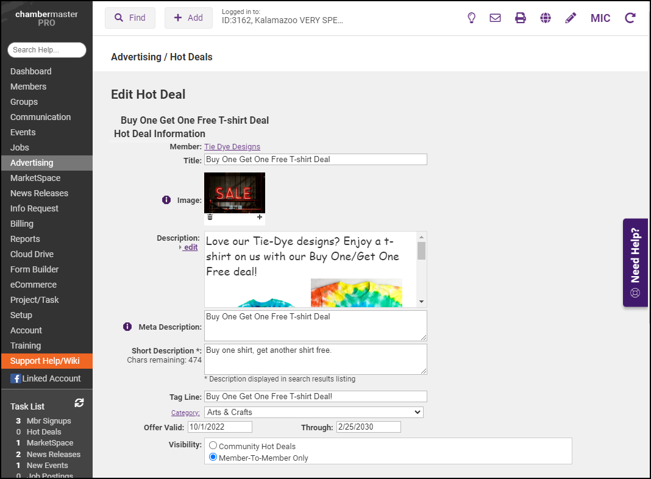Click the Find button
The height and width of the screenshot is (479, 651).
coord(130,18)
